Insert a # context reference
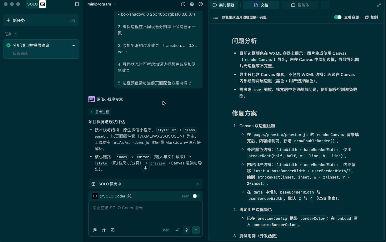 (104, 230)
